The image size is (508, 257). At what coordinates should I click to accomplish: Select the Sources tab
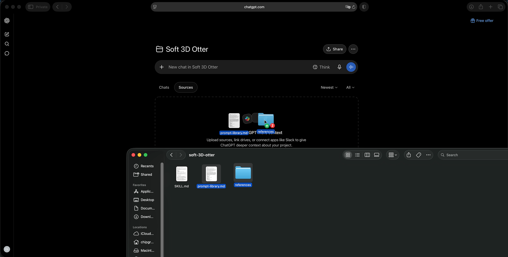tap(186, 87)
